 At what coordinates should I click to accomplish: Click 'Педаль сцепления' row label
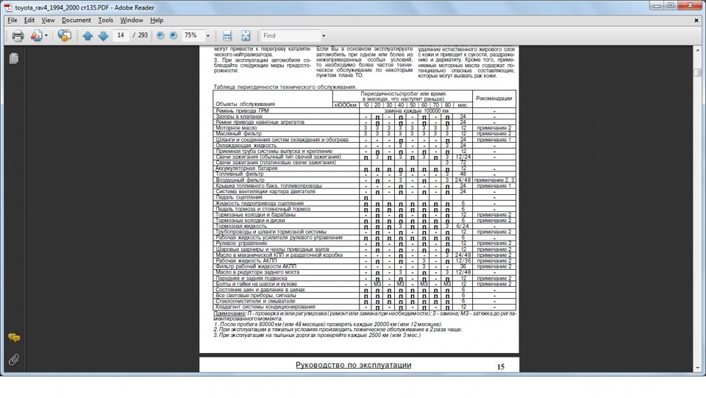tap(238, 197)
